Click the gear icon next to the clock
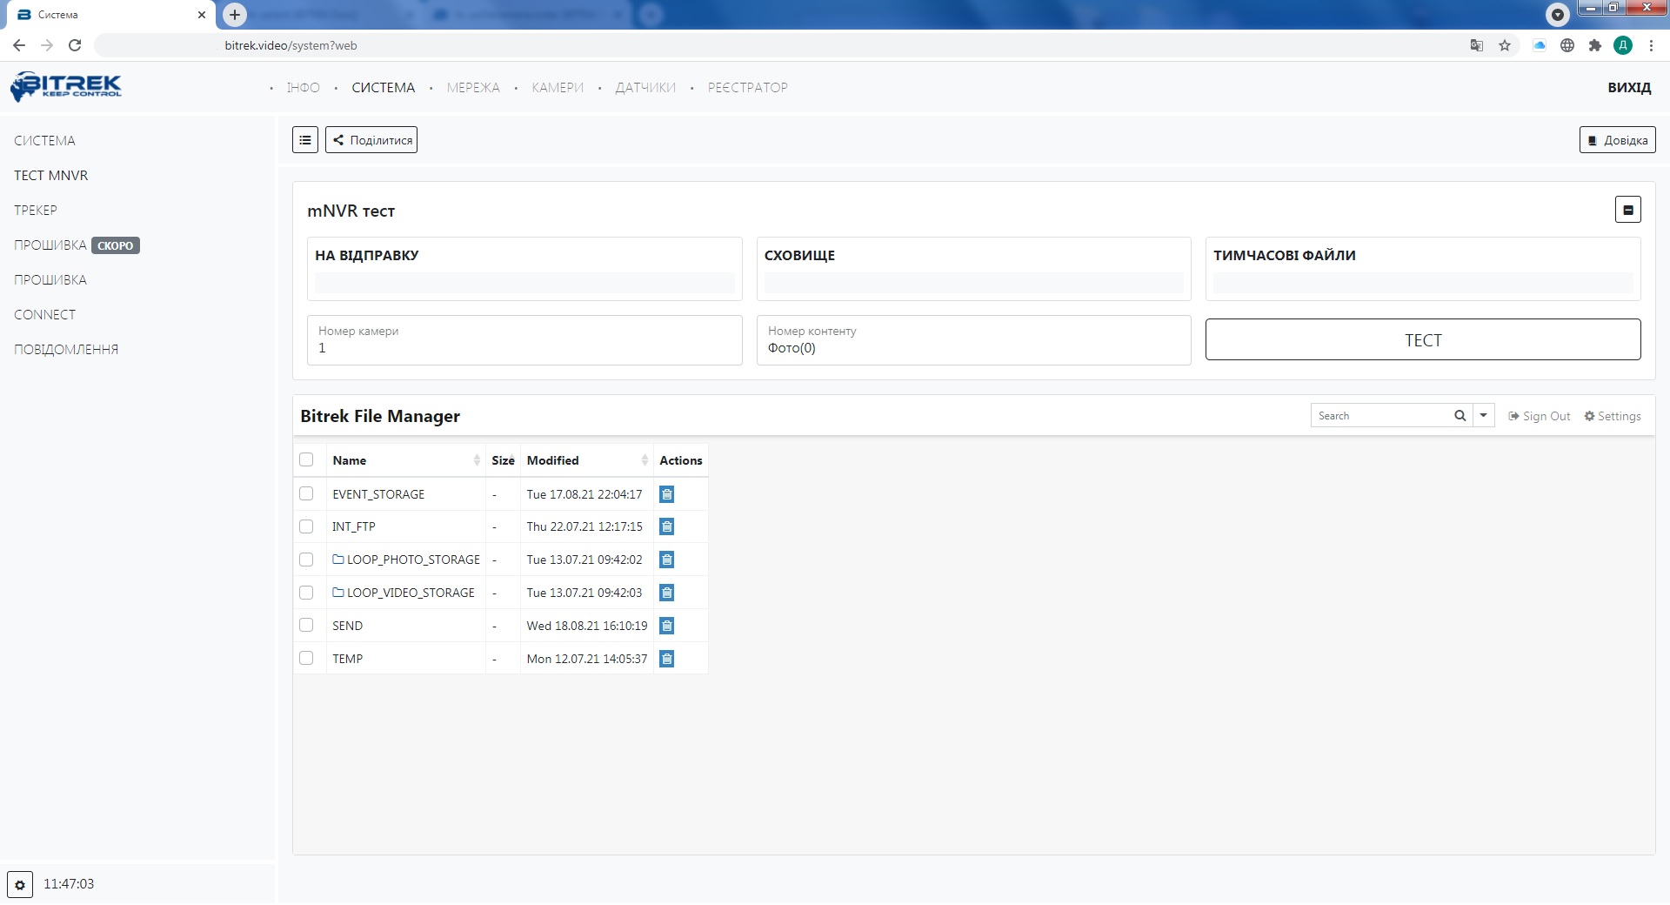This screenshot has width=1670, height=905. click(x=20, y=885)
